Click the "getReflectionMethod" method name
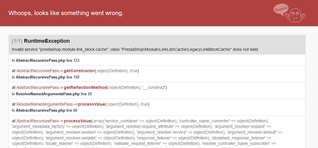The image size is (318, 148). click(x=86, y=88)
